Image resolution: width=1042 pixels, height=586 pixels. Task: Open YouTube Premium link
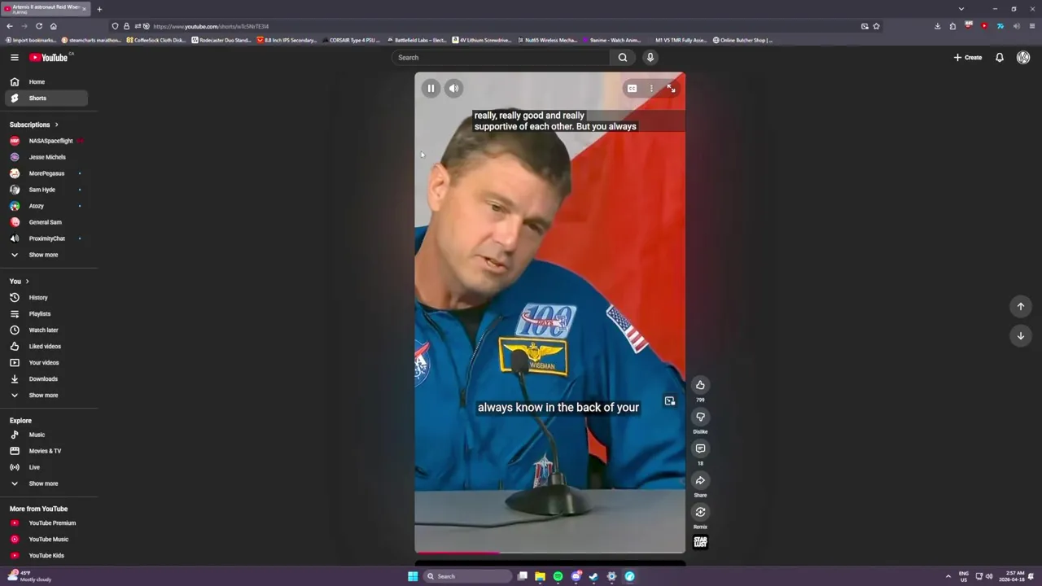coord(46,523)
